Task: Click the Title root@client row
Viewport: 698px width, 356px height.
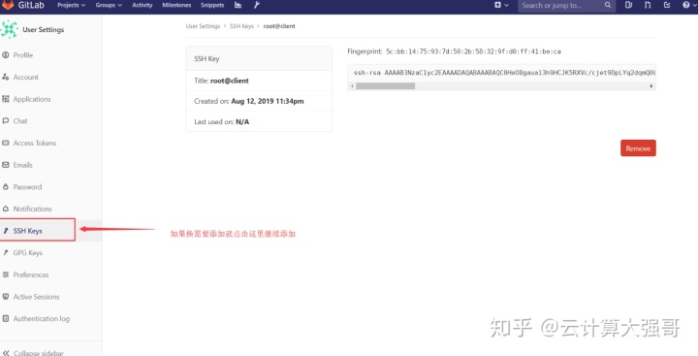Action: [259, 81]
